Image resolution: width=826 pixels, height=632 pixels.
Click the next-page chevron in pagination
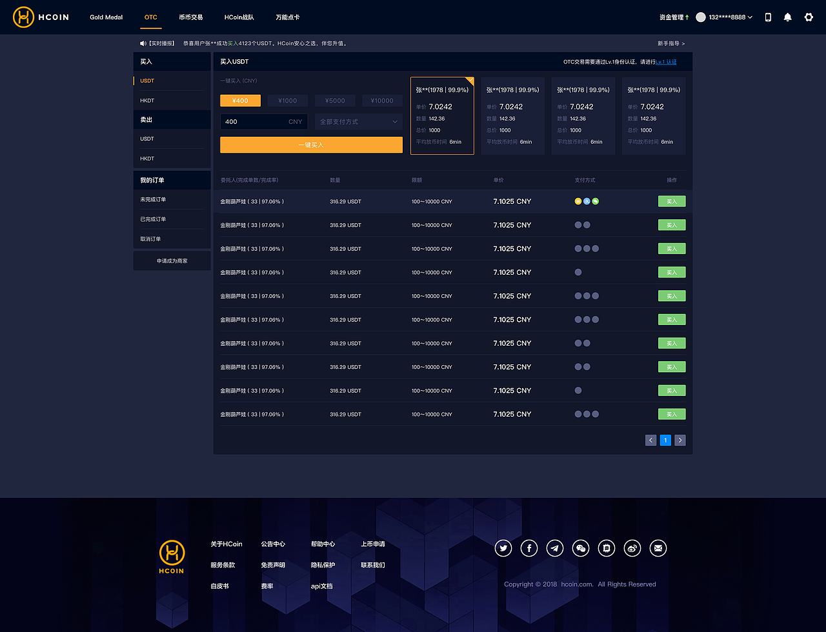tap(680, 440)
